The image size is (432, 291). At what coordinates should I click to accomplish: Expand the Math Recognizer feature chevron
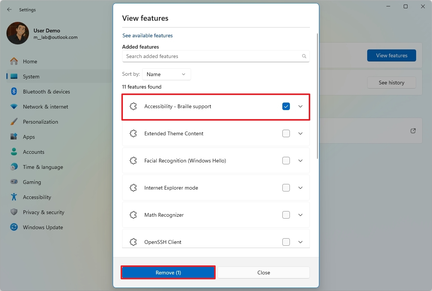click(300, 215)
